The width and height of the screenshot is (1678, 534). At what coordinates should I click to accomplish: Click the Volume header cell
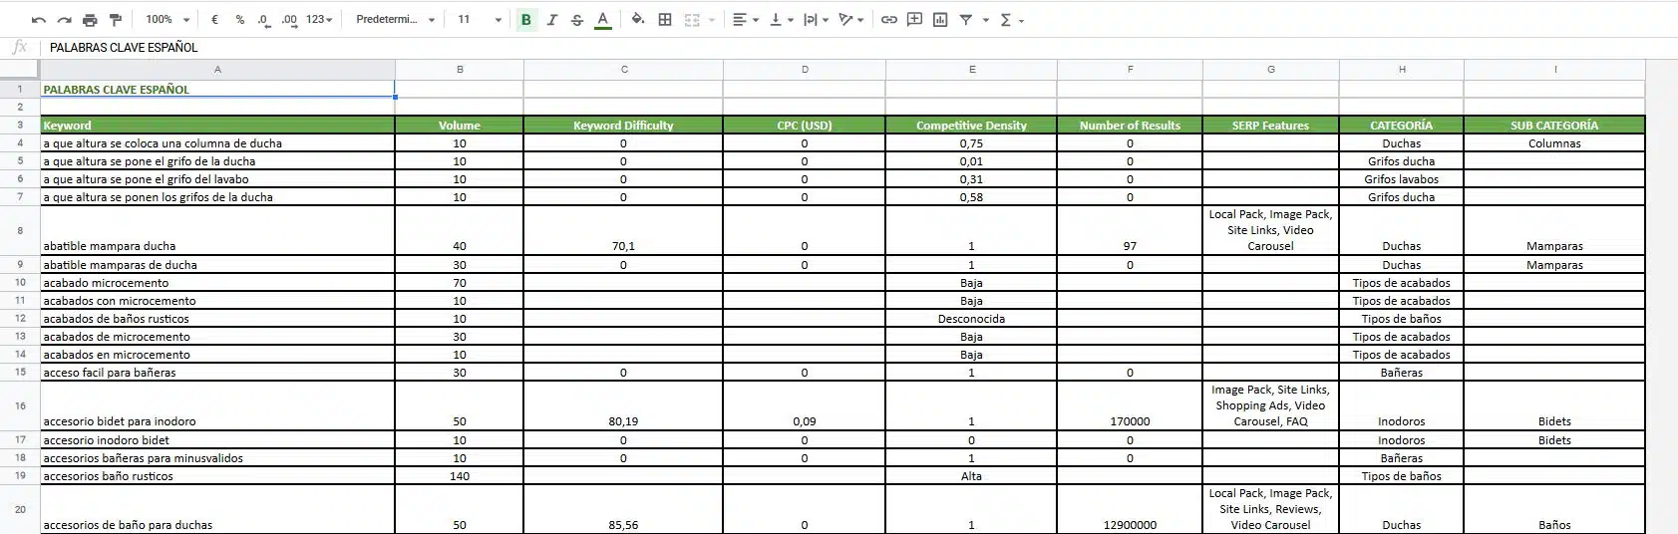pyautogui.click(x=460, y=126)
